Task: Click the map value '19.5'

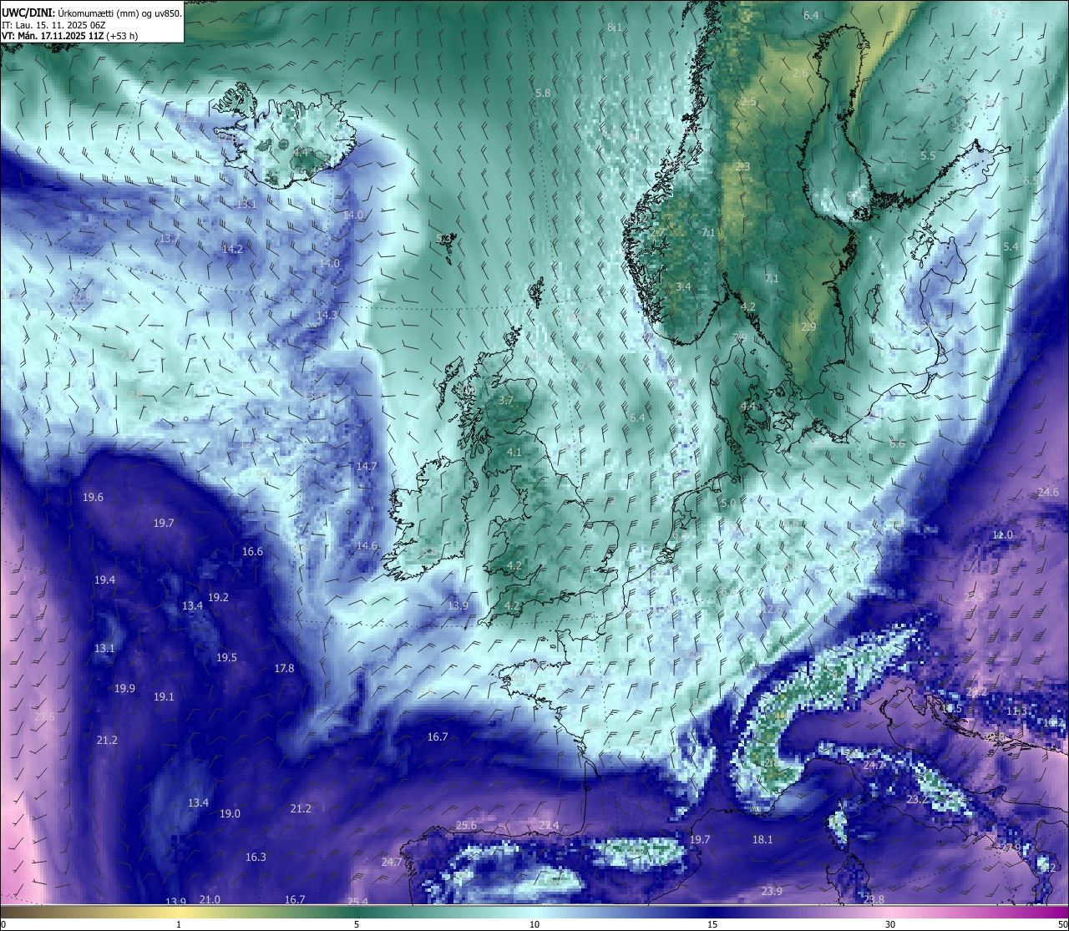Action: click(226, 658)
